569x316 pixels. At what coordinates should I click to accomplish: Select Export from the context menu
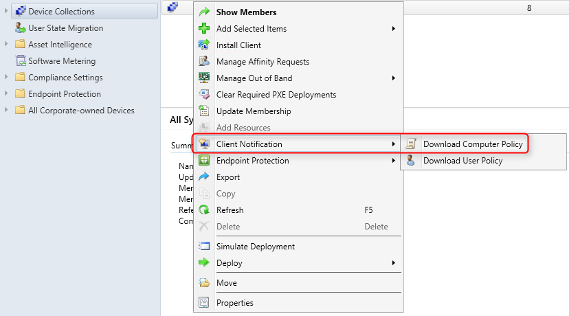tap(228, 177)
